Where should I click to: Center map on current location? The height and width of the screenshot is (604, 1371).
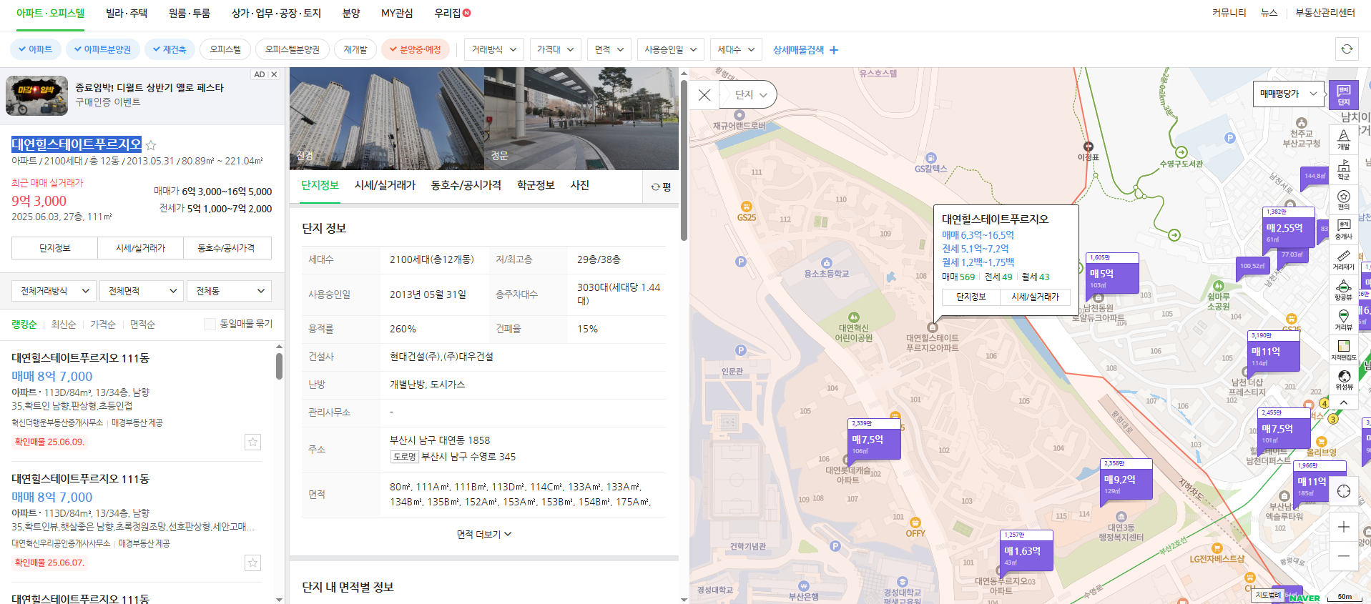[1343, 491]
